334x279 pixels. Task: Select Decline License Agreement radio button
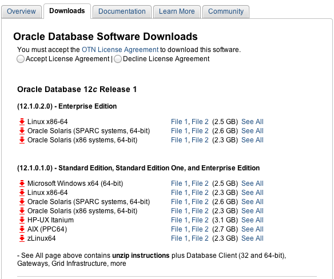coord(118,59)
